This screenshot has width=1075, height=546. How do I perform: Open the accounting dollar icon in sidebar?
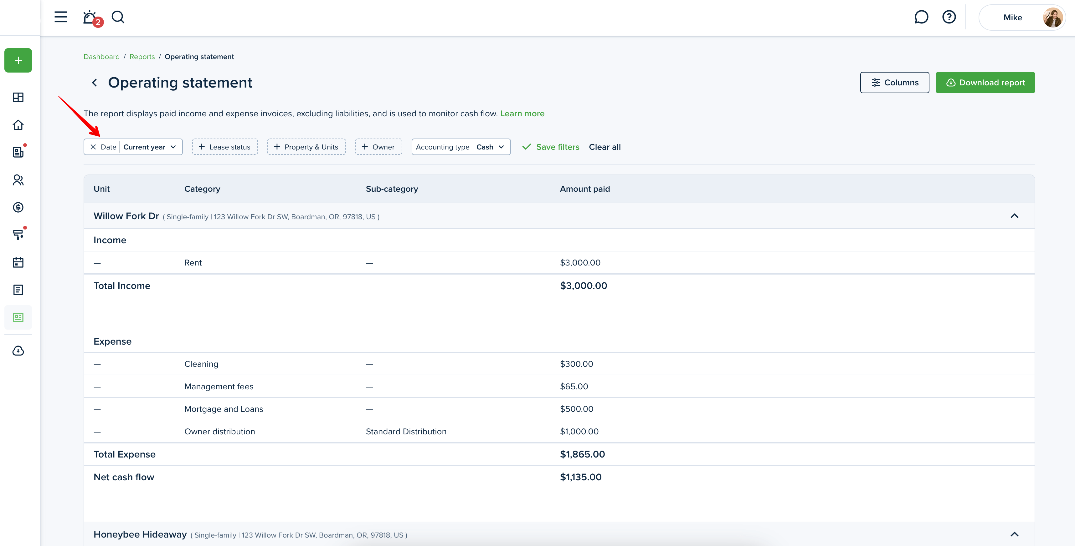(18, 207)
